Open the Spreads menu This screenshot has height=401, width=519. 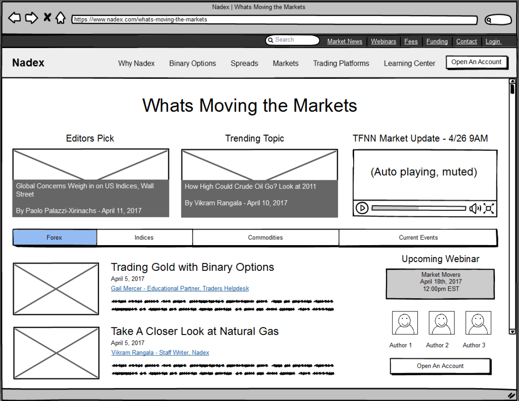coord(244,63)
